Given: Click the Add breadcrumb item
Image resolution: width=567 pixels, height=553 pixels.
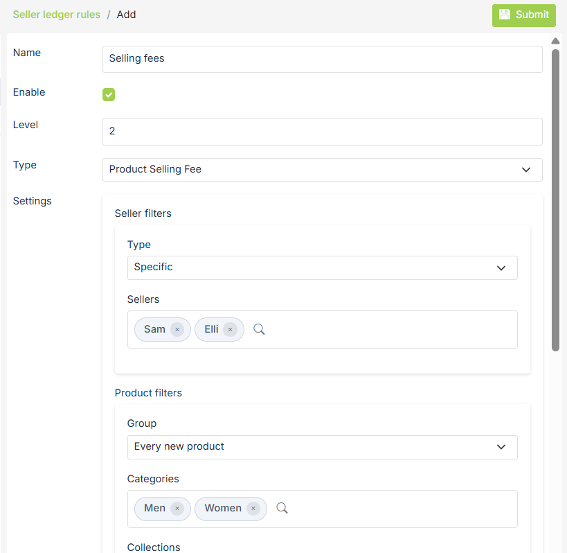Looking at the screenshot, I should pyautogui.click(x=126, y=15).
